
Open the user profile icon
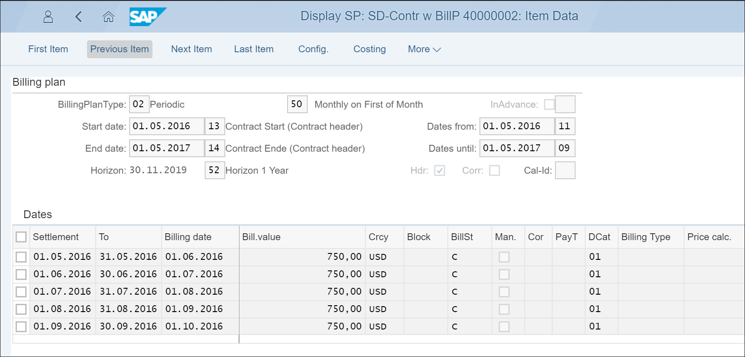click(48, 17)
